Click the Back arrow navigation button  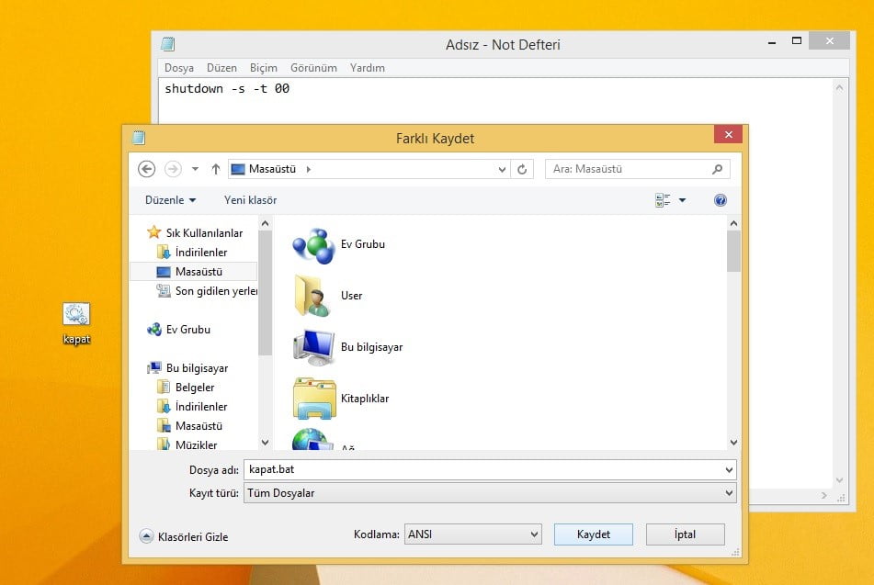coord(146,169)
